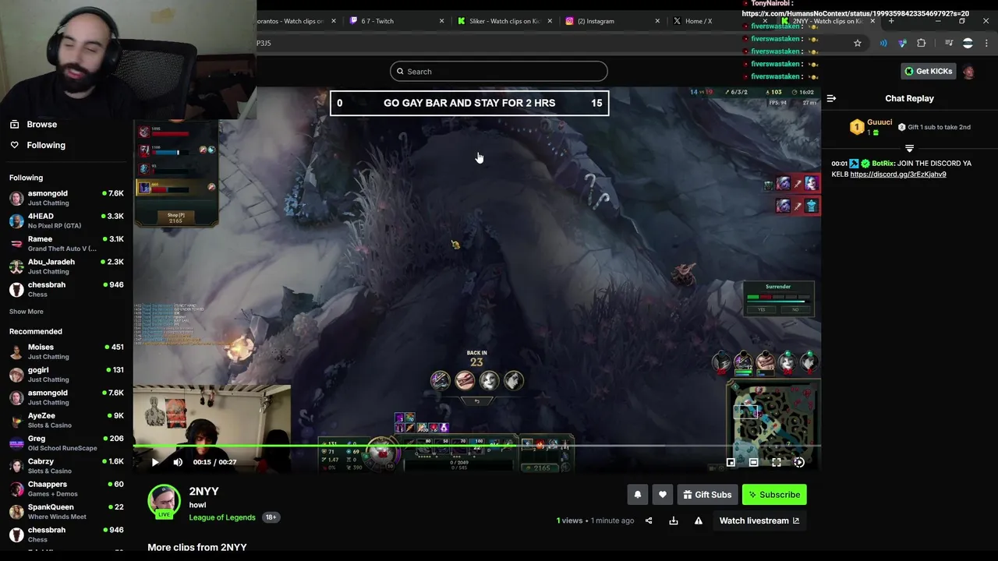Open the user profile avatar menu
This screenshot has height=561, width=998.
[x=968, y=72]
